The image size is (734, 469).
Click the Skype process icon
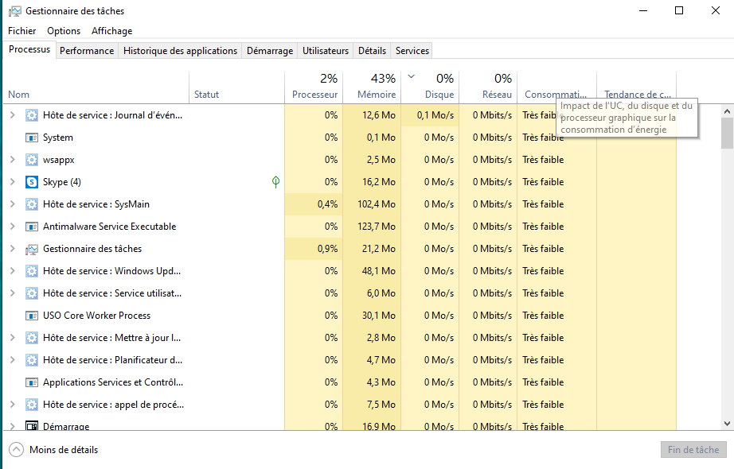(x=32, y=182)
